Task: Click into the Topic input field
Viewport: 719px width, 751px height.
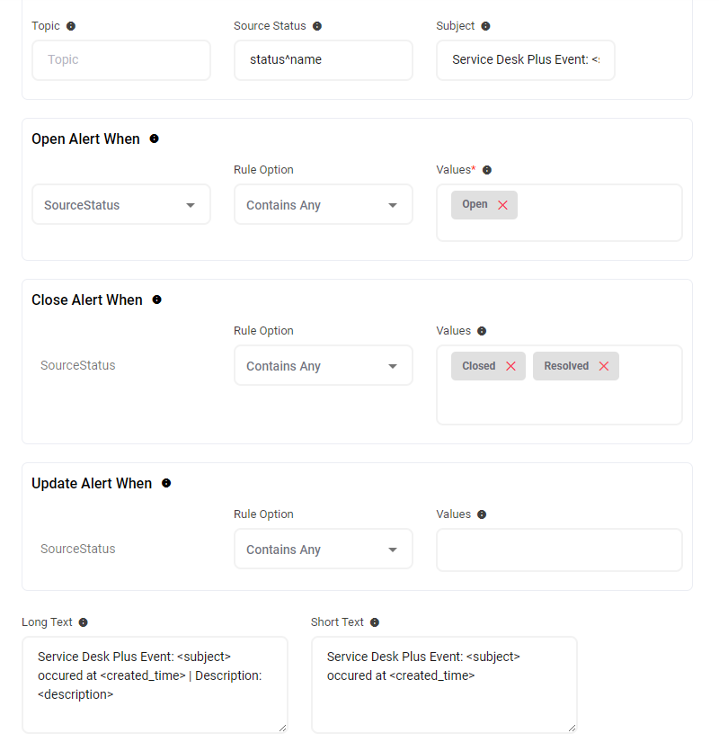Action: (x=121, y=60)
